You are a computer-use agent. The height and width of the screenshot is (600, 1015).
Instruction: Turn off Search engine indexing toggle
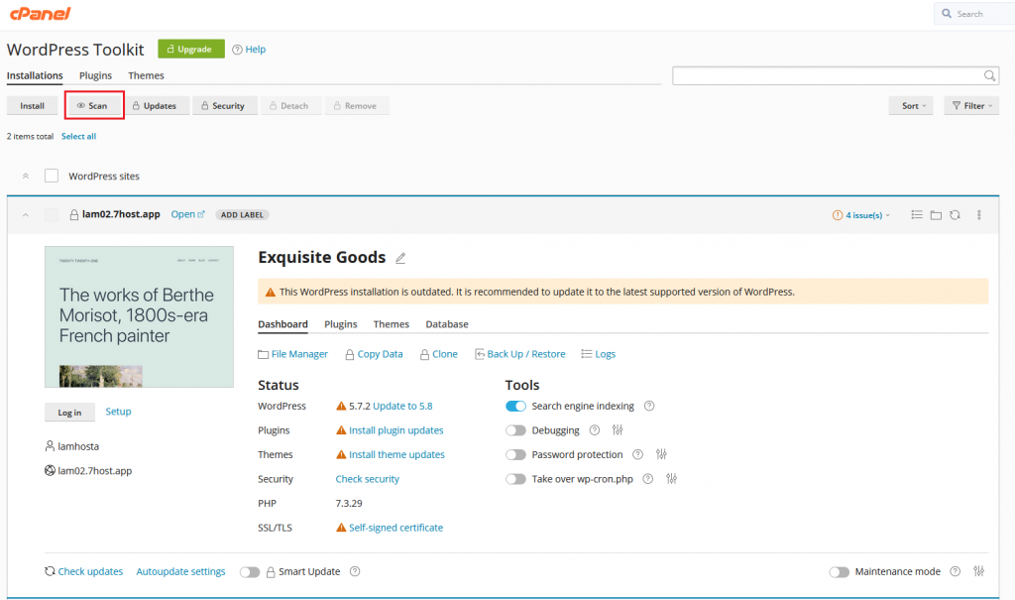pyautogui.click(x=515, y=407)
